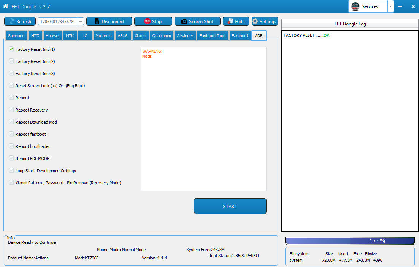Click the Settings button label
Image resolution: width=419 pixels, height=267 pixels.
coord(268,21)
